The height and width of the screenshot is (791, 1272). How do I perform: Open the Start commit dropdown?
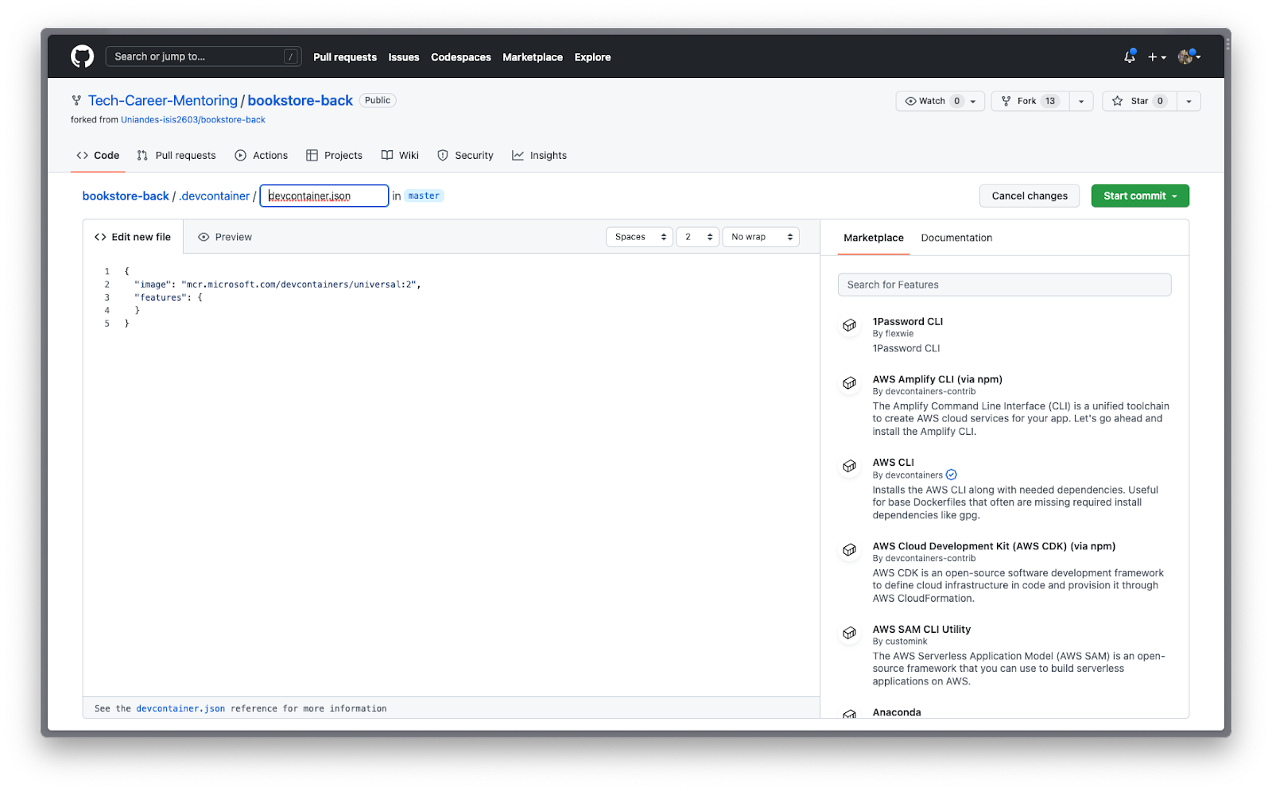[x=1140, y=196]
